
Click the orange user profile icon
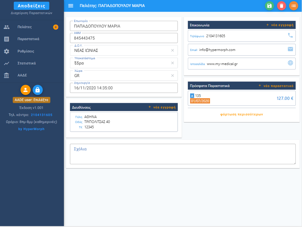coord(25,90)
